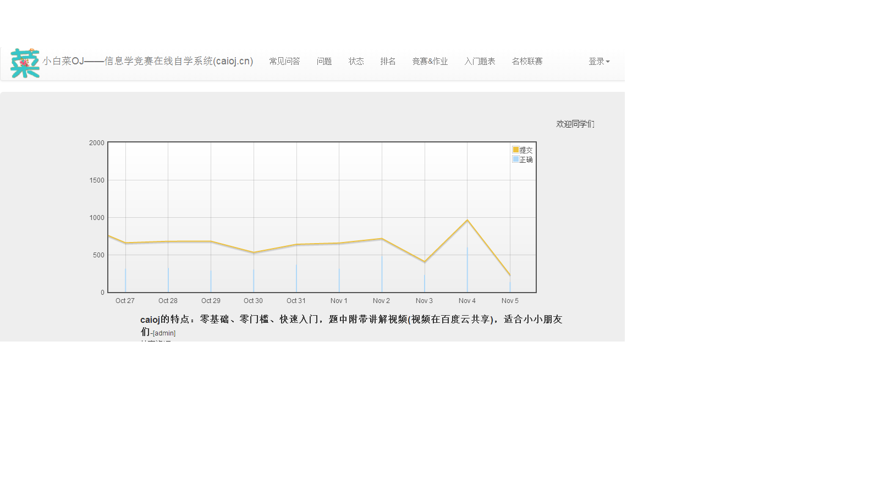
Task: Click the green 菜 logo icon
Action: pyautogui.click(x=25, y=63)
